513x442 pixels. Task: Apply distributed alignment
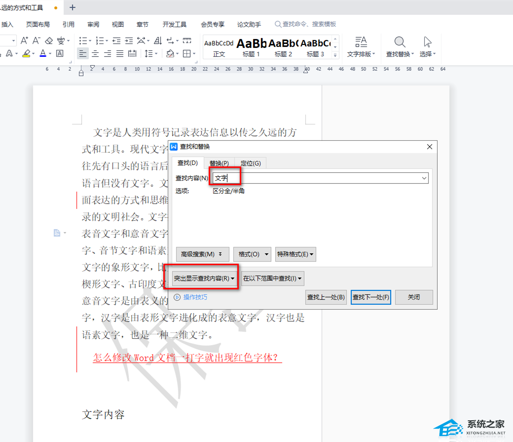[132, 53]
